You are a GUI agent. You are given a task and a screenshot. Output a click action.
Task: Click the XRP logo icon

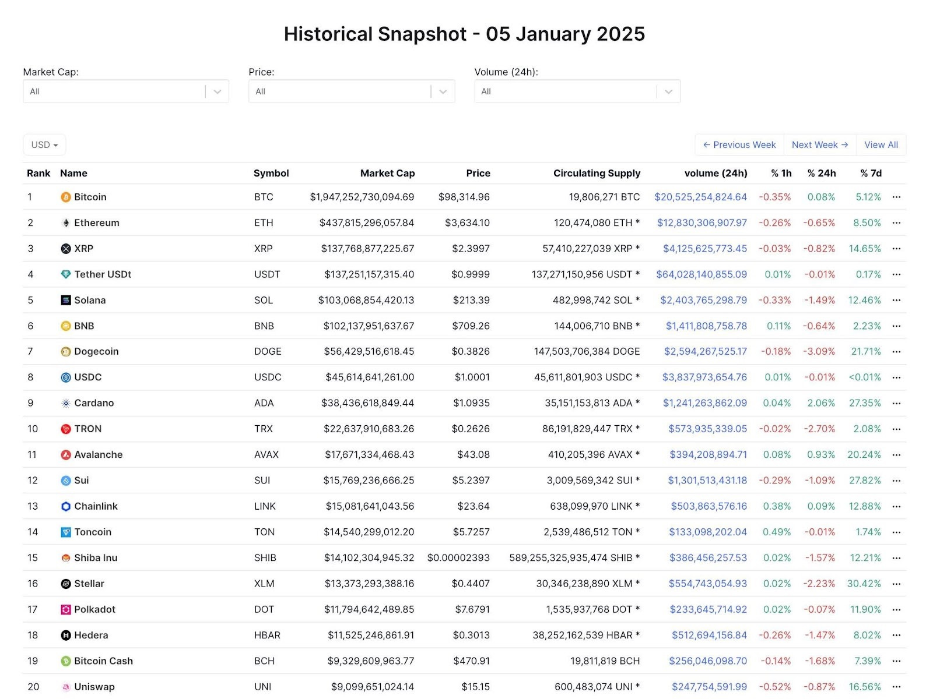(66, 249)
